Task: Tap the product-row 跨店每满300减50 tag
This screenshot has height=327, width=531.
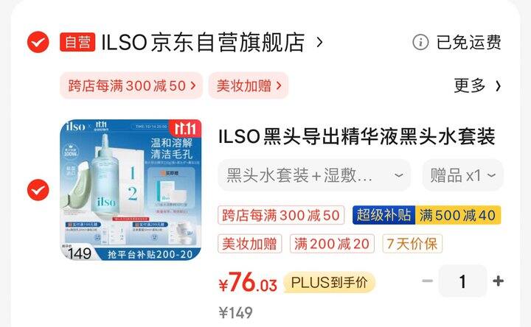Action: point(281,215)
